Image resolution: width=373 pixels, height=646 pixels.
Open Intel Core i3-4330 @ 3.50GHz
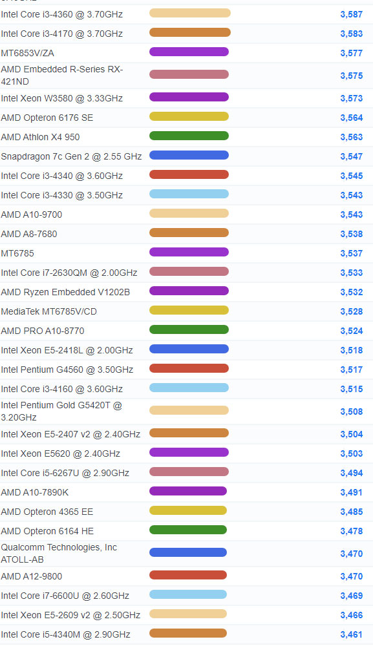(x=62, y=195)
